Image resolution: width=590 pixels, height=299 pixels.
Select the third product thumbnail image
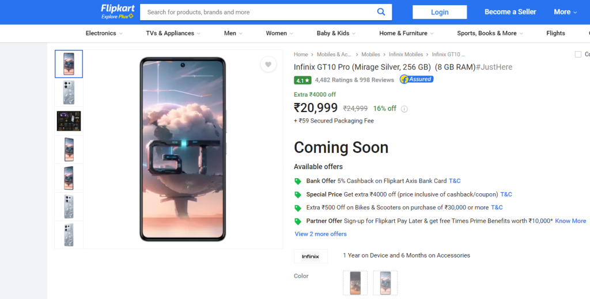click(69, 121)
